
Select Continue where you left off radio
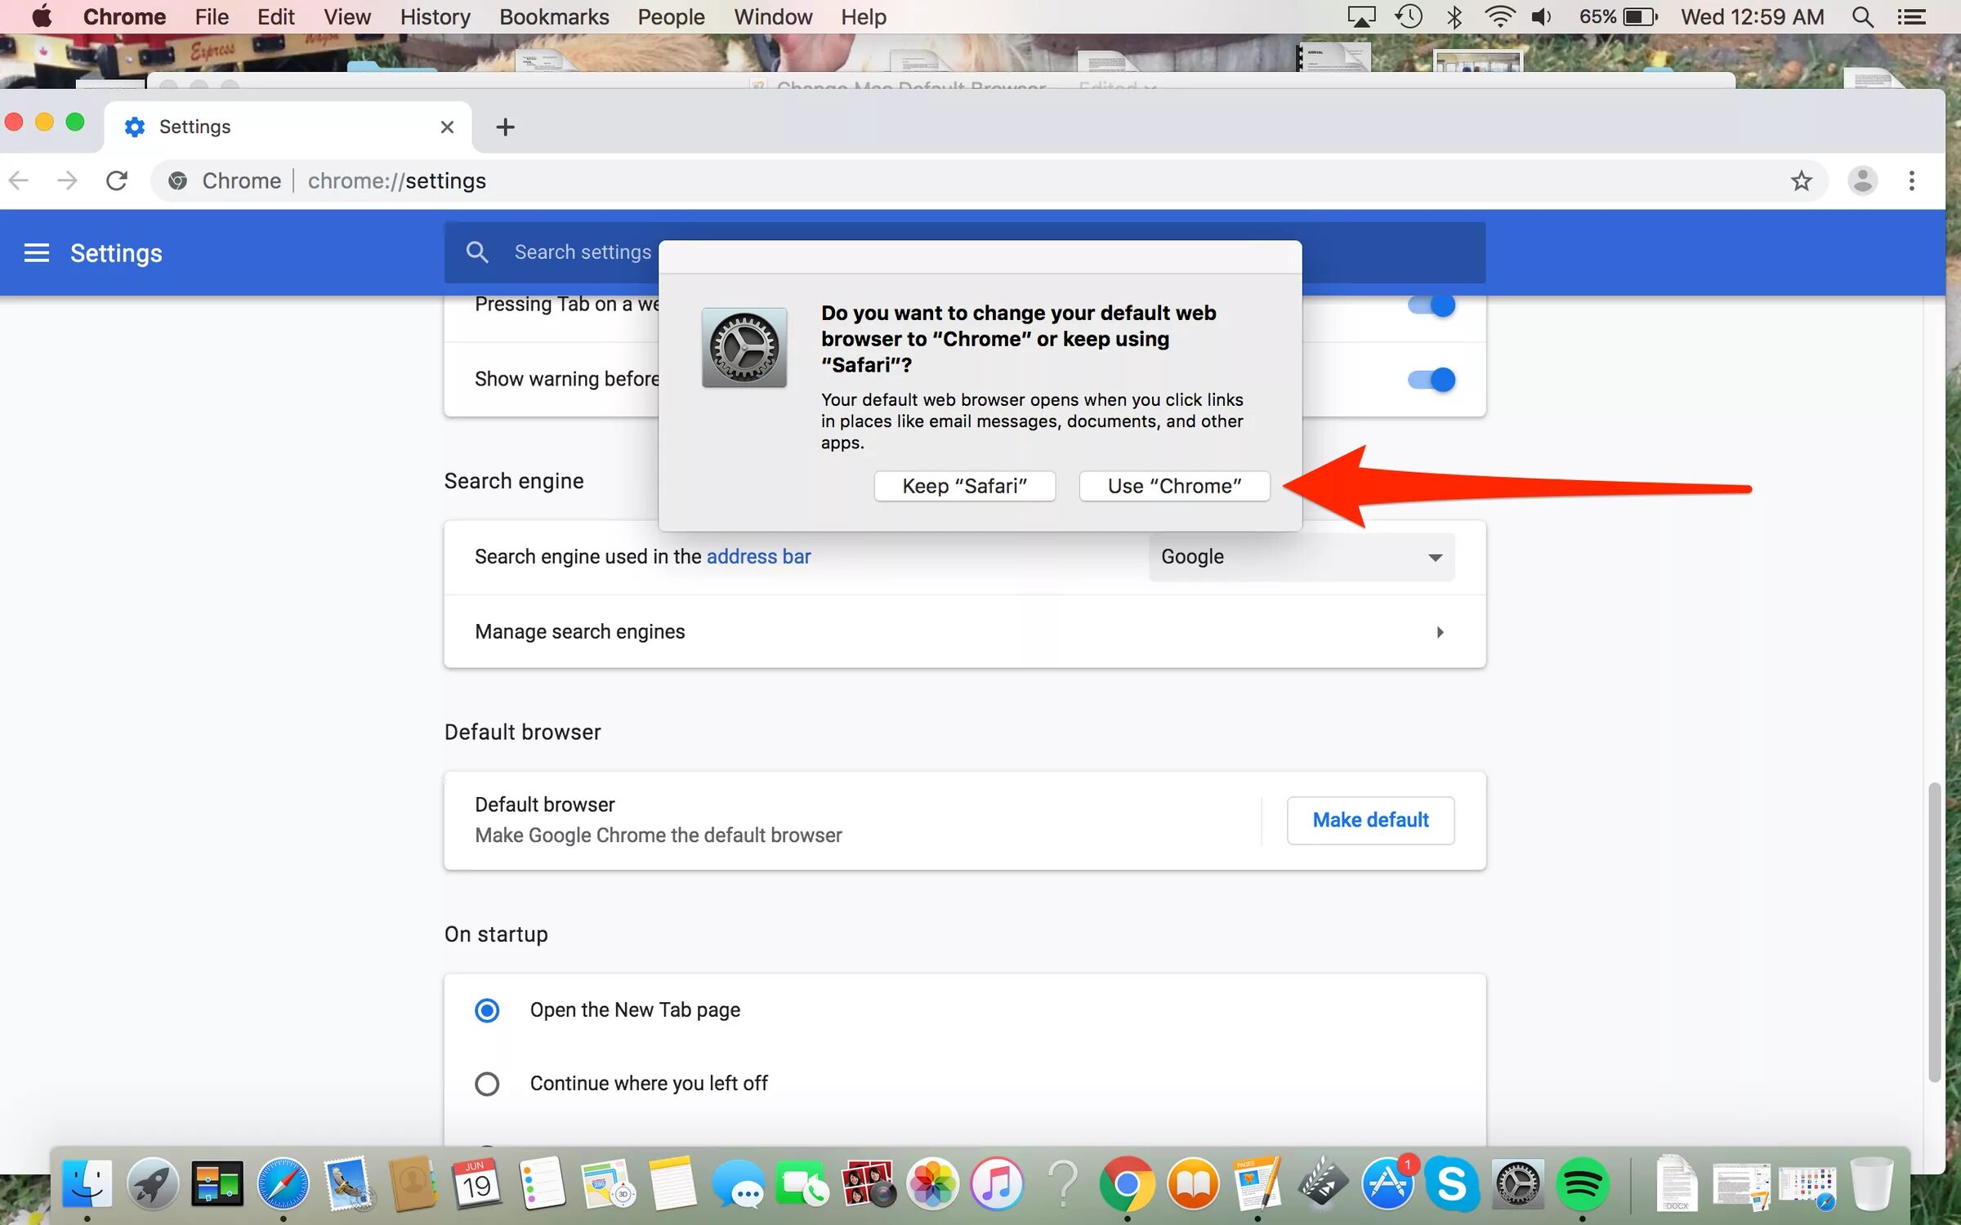click(487, 1084)
